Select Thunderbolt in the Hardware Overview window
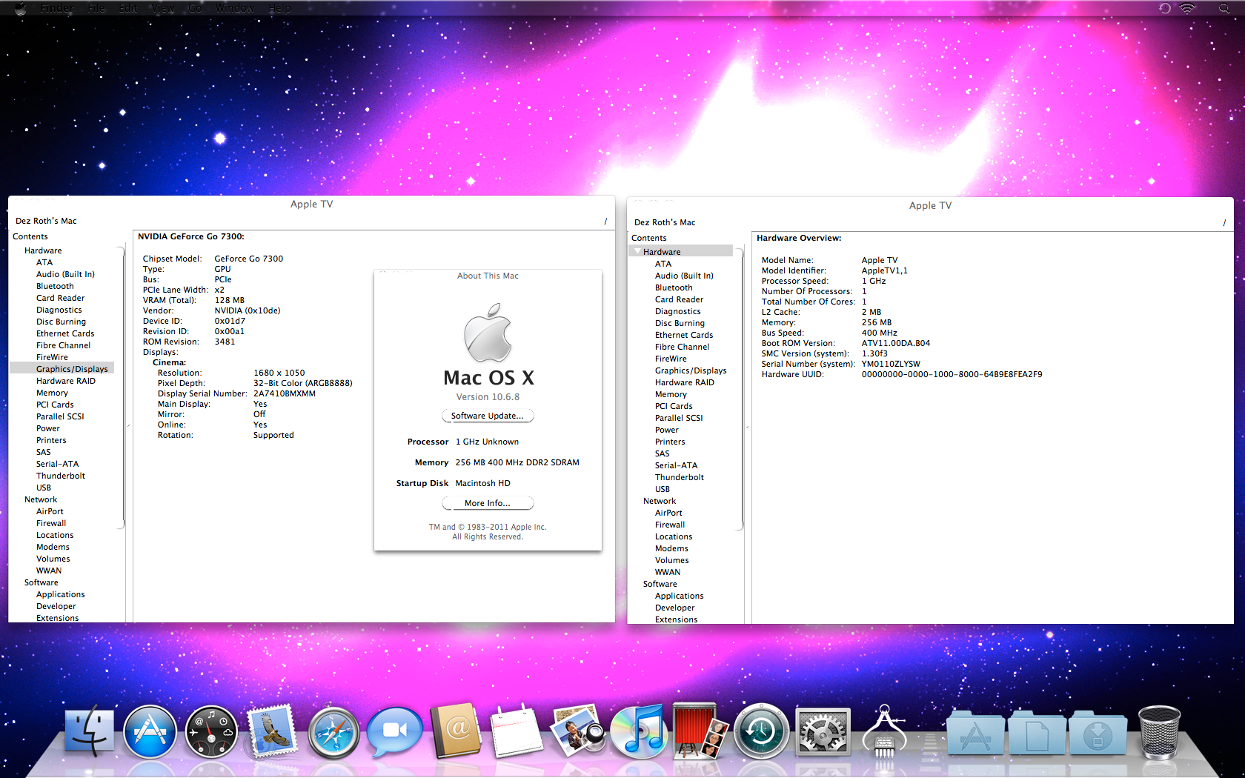 click(x=680, y=477)
